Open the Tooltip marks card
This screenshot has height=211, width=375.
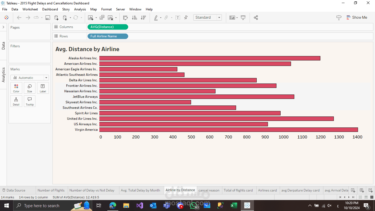(x=30, y=101)
